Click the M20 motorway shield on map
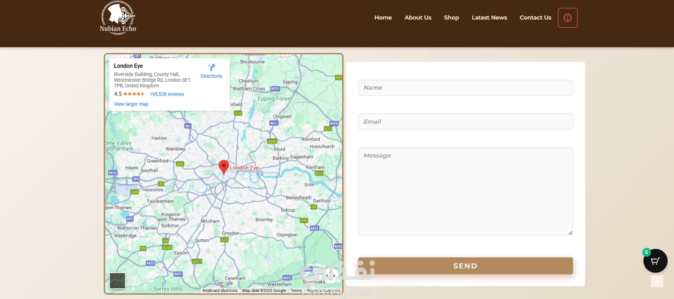 click(x=338, y=246)
